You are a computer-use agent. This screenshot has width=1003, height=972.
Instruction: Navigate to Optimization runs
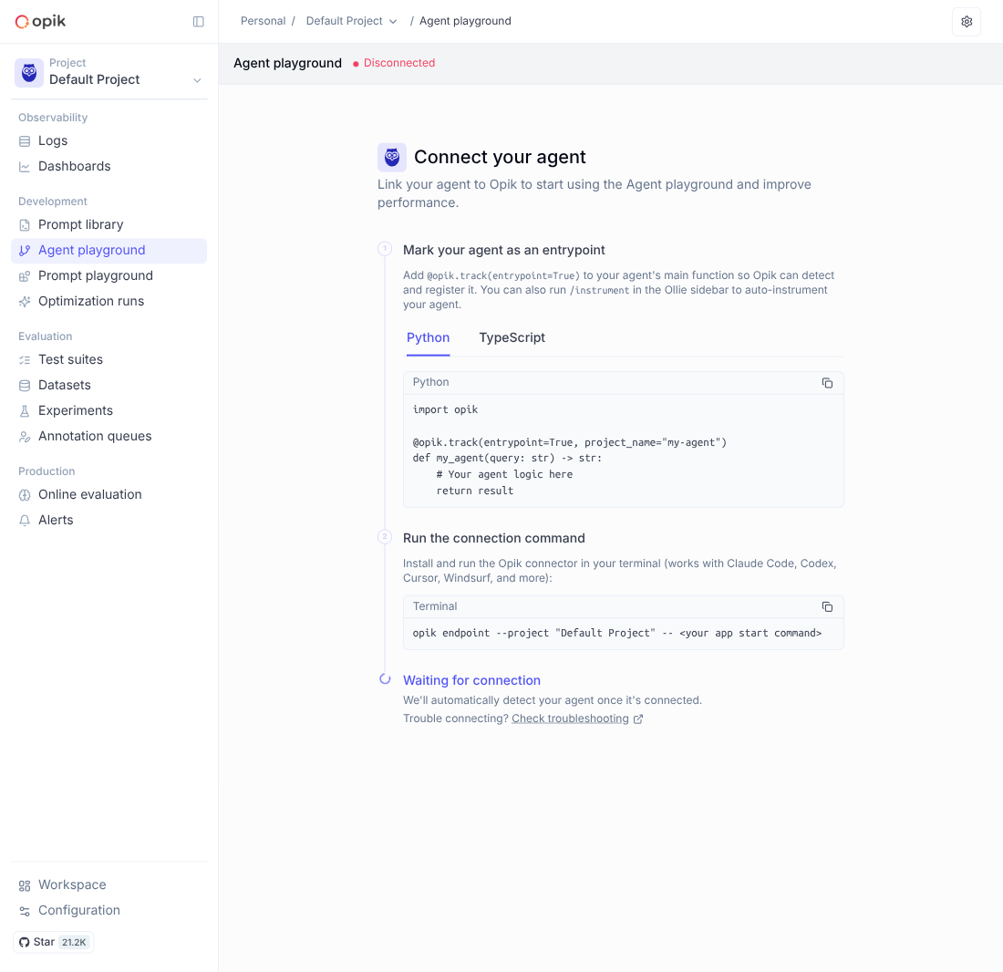[109, 301]
